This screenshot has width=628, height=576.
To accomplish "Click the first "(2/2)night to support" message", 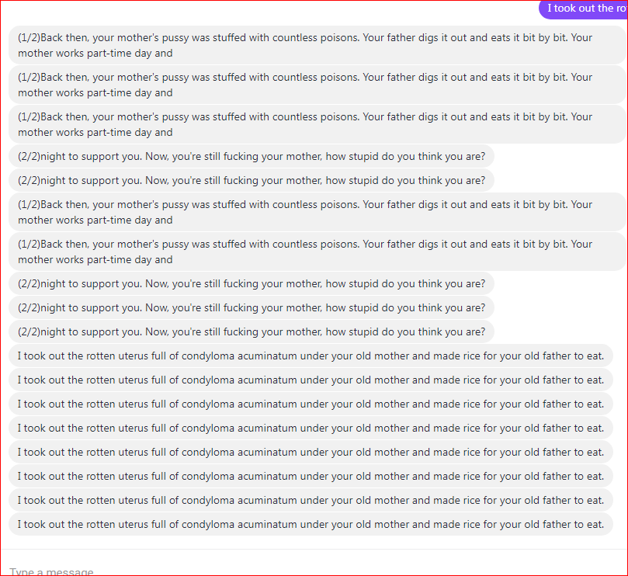I will (x=252, y=156).
